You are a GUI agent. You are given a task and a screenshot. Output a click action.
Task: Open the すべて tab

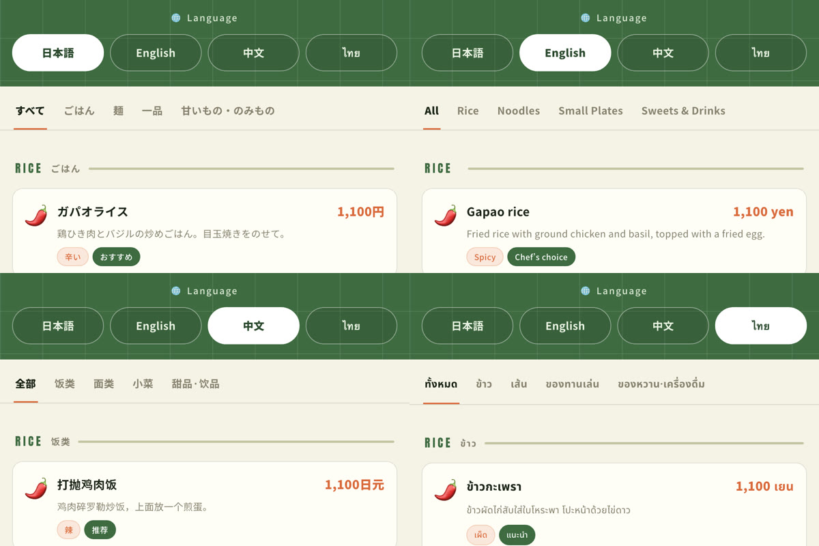[30, 111]
